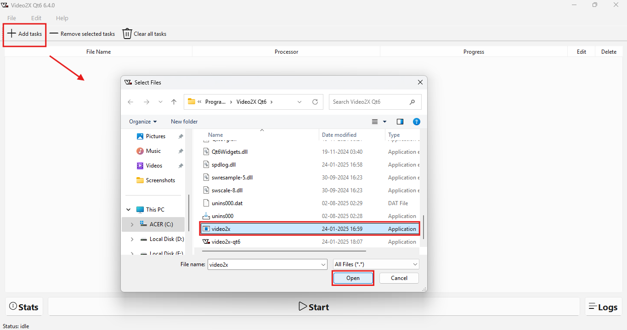Click the Add tasks plus icon
627x330 pixels.
[11, 34]
